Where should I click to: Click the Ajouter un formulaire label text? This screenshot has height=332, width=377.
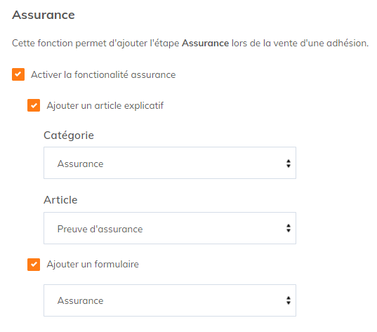click(93, 264)
